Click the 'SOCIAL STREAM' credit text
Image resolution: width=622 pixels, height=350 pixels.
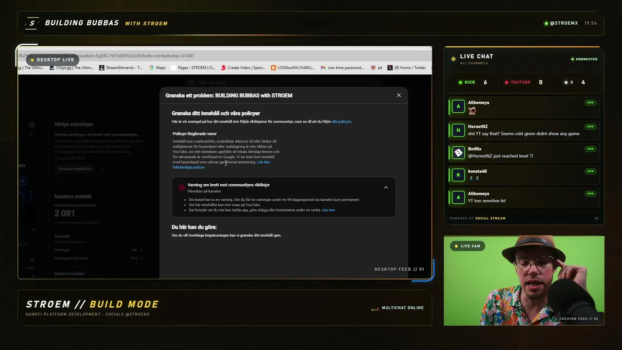tap(490, 218)
